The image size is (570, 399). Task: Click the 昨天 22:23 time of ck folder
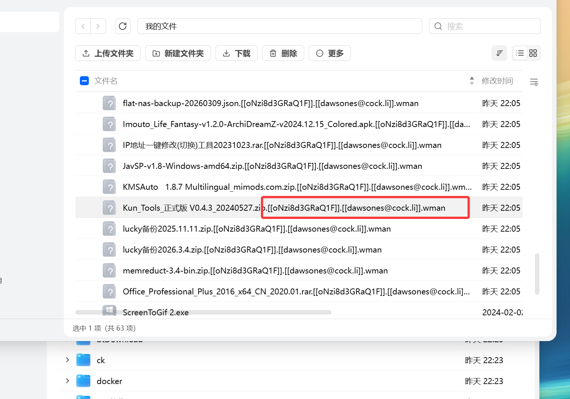tap(484, 360)
